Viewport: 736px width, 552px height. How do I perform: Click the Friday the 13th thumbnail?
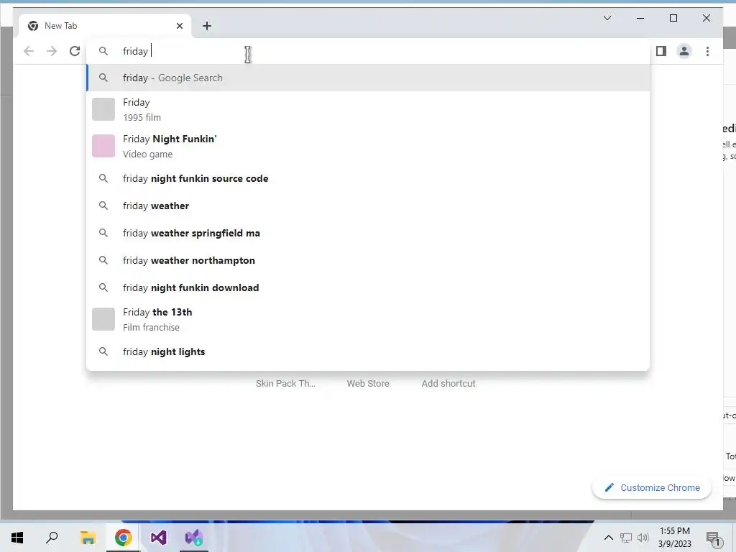103,319
